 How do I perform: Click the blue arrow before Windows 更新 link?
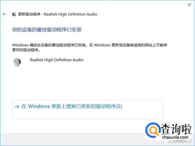pyautogui.click(x=17, y=107)
